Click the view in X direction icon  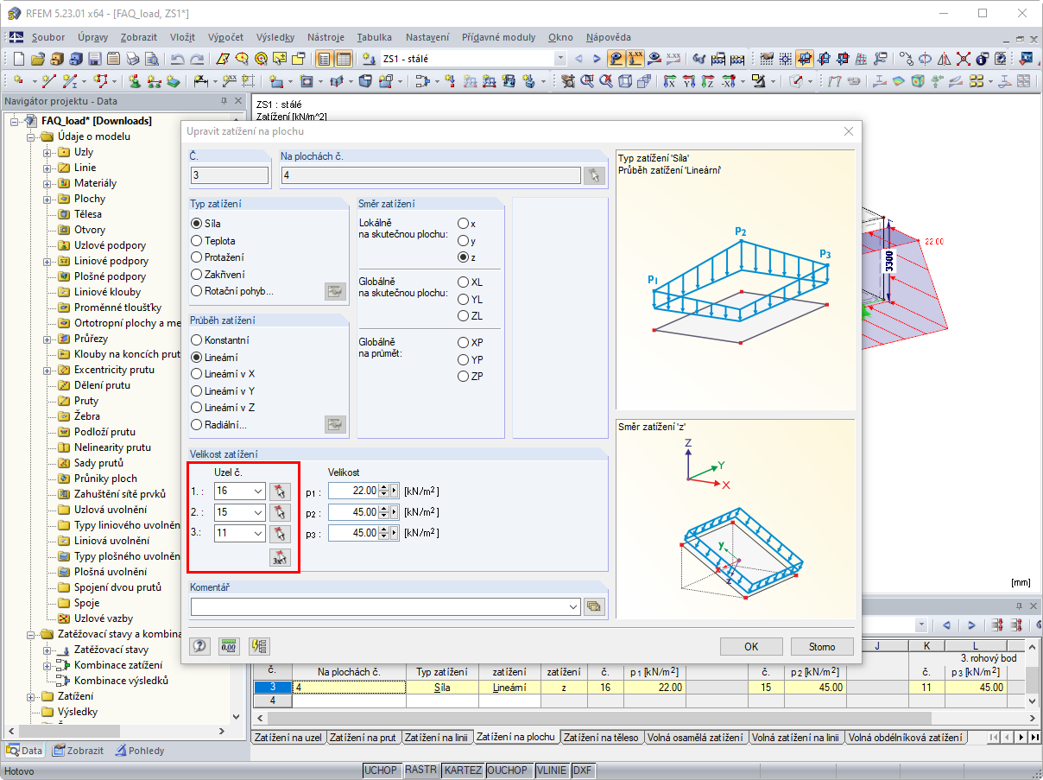(x=669, y=81)
